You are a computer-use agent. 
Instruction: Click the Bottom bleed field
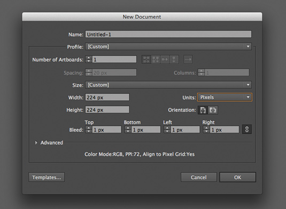(146, 130)
